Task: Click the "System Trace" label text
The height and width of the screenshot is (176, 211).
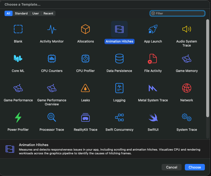Action: (x=187, y=130)
